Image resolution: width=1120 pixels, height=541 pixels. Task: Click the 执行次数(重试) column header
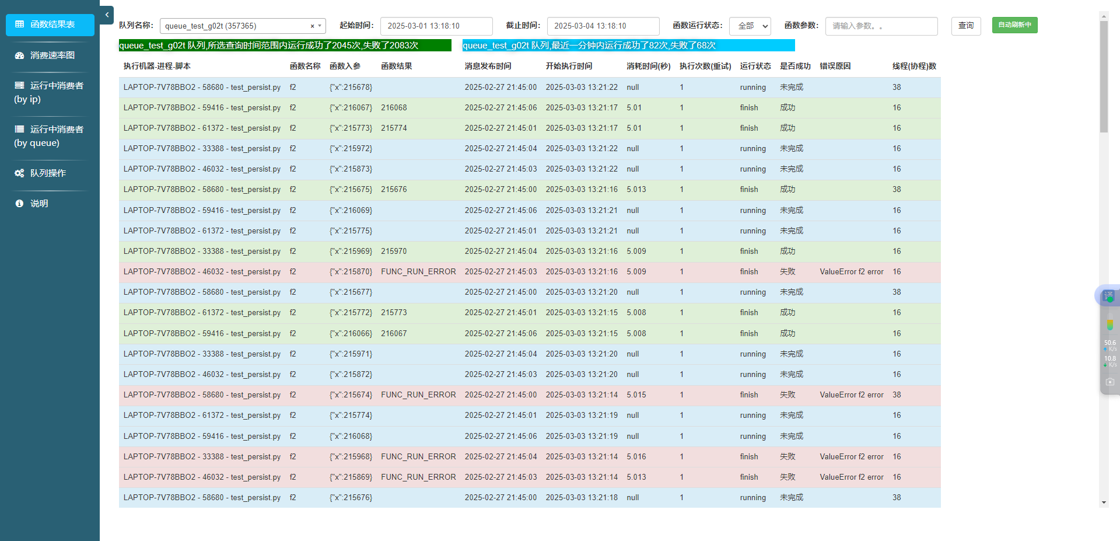(705, 67)
